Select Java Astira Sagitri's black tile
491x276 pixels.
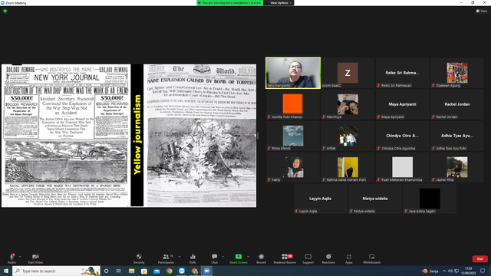click(x=430, y=199)
